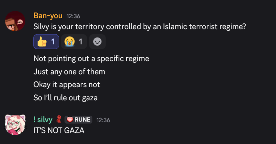Open the RUNE server tag badge
Image resolution: width=276 pixels, height=144 pixels.
pos(78,120)
